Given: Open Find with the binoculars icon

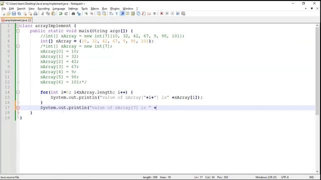Looking at the screenshot, I should 73,13.
